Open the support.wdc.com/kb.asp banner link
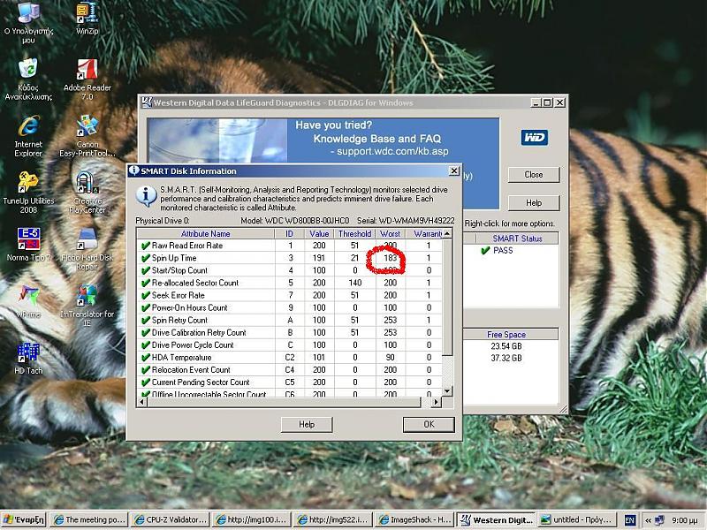This screenshot has height=530, width=707. tap(392, 151)
